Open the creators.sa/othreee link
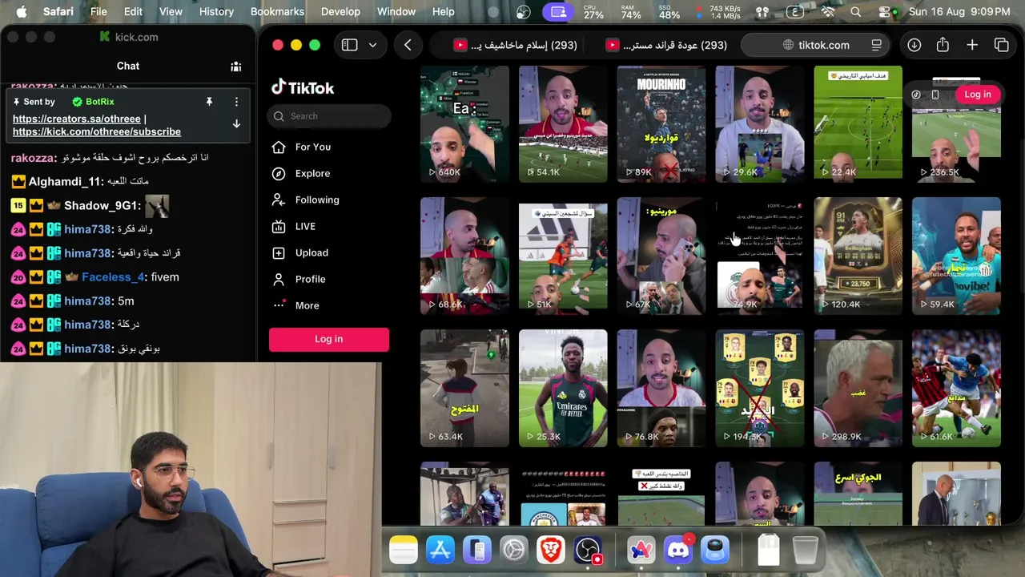 (77, 119)
